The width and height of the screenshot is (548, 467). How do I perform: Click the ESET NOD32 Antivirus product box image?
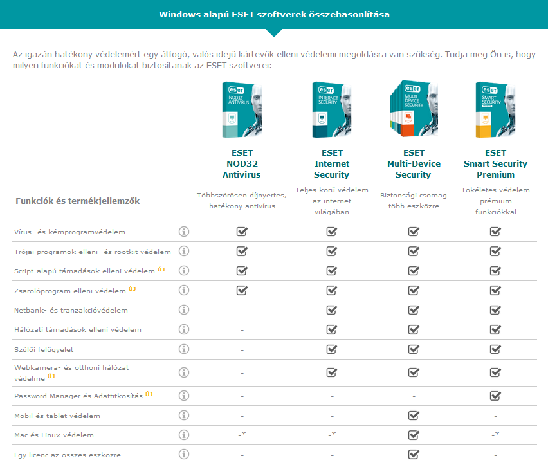[242, 109]
